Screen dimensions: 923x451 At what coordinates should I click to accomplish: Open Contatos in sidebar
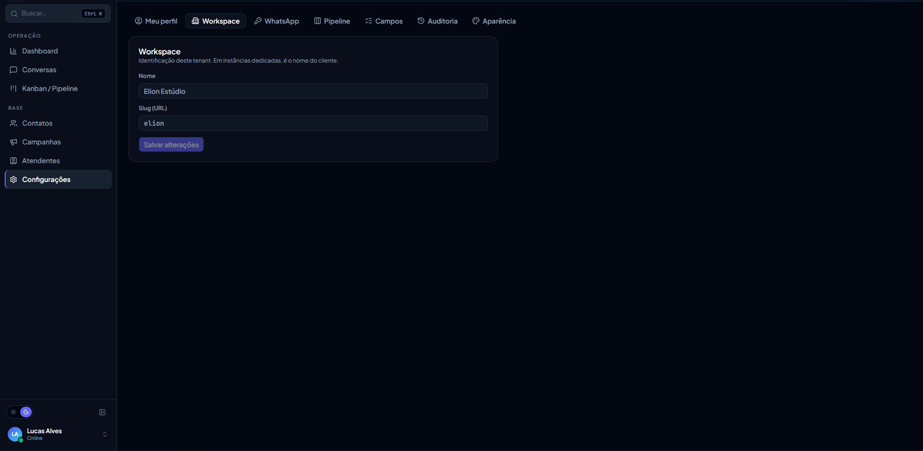(x=58, y=123)
